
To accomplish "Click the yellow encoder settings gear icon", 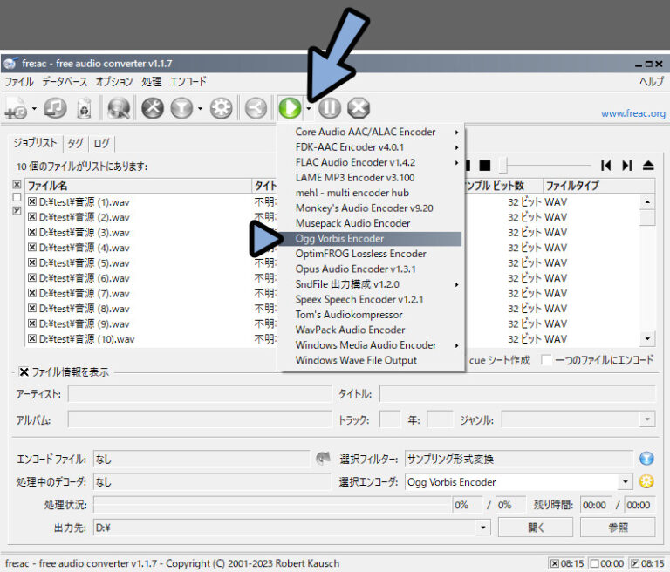I will pyautogui.click(x=646, y=481).
